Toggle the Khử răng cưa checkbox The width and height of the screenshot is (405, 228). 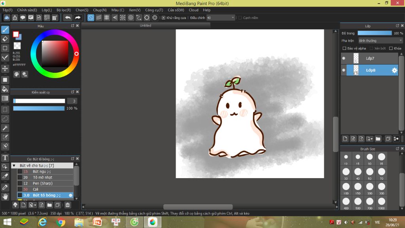[x=163, y=18]
